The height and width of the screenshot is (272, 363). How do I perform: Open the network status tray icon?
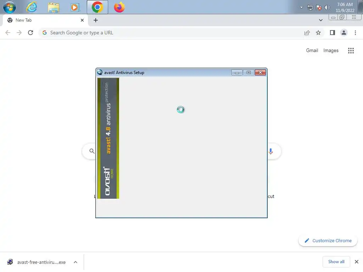310,7
